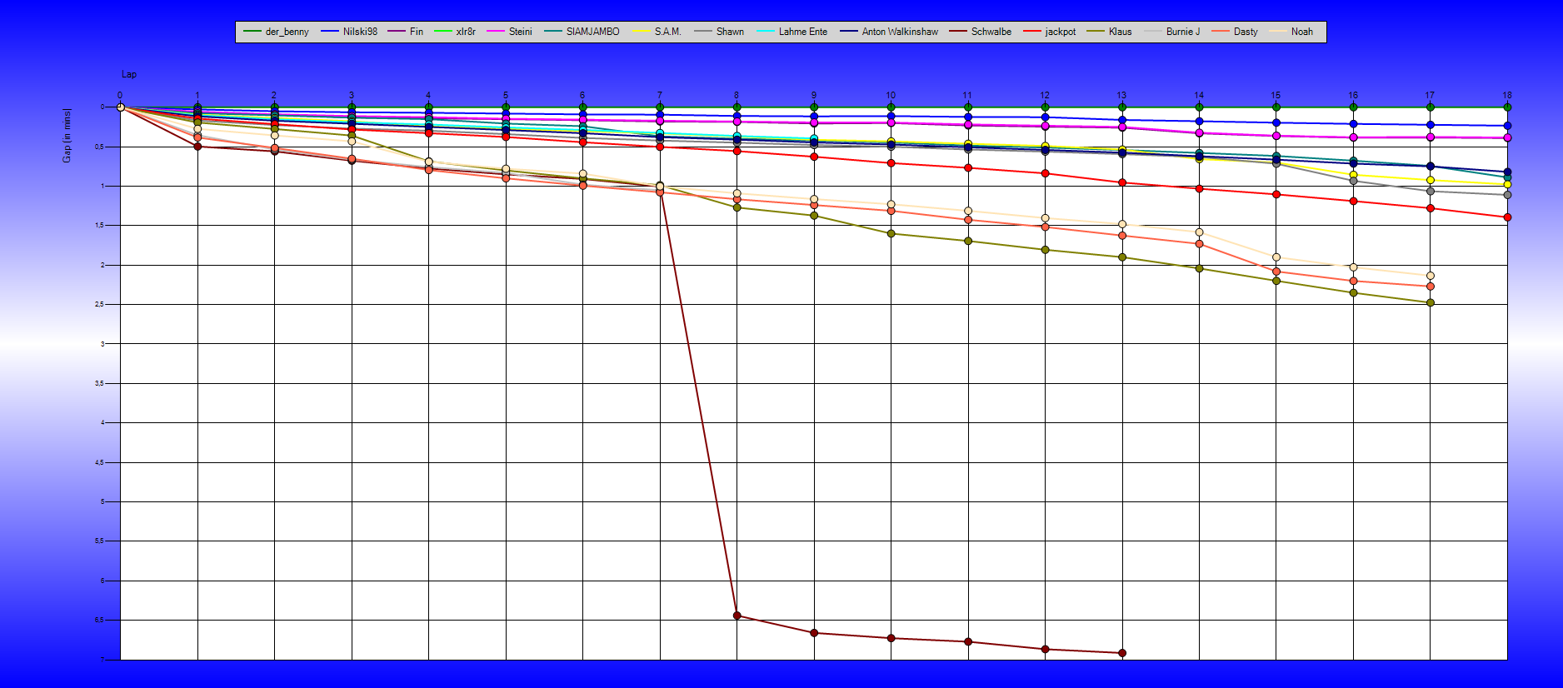Image resolution: width=1563 pixels, height=688 pixels.
Task: Click the 'Lap' axis title
Action: tap(129, 74)
